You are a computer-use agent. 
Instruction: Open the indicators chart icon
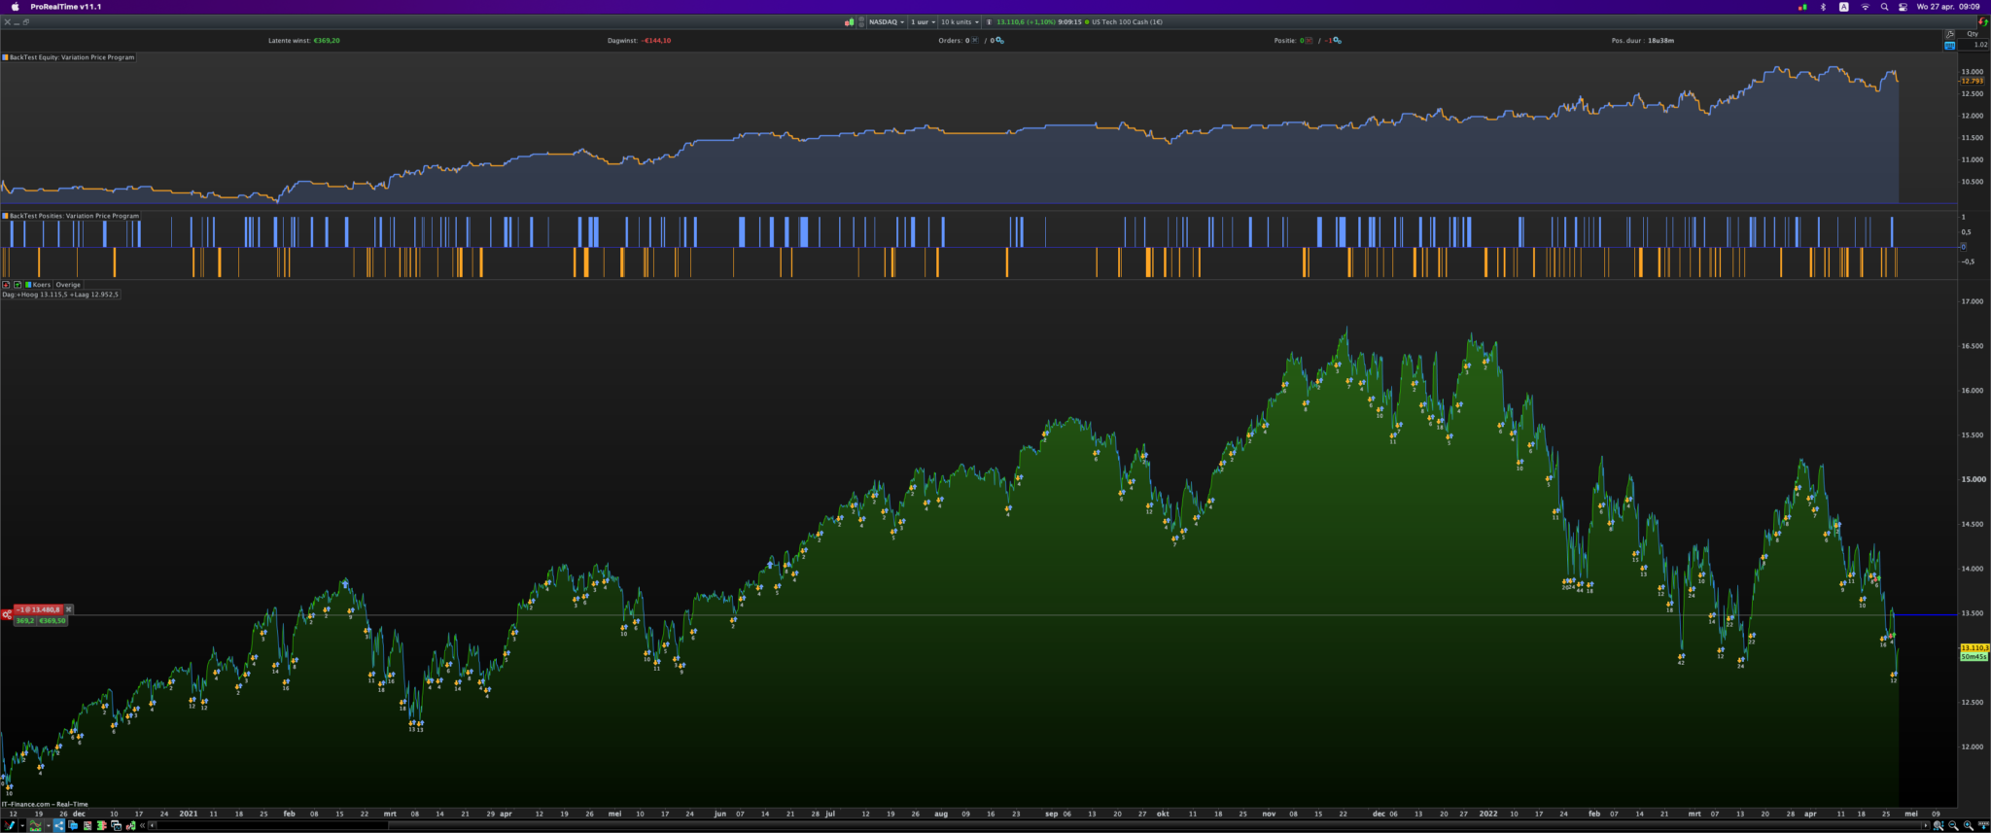click(x=36, y=825)
